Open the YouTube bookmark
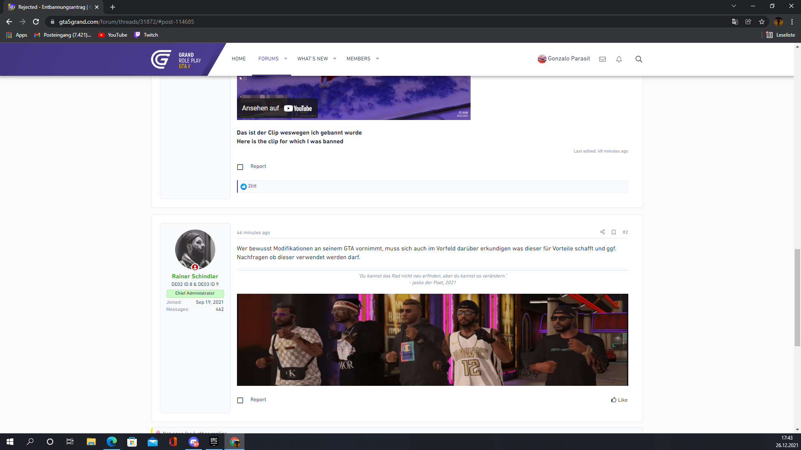The image size is (801, 450). 113,35
